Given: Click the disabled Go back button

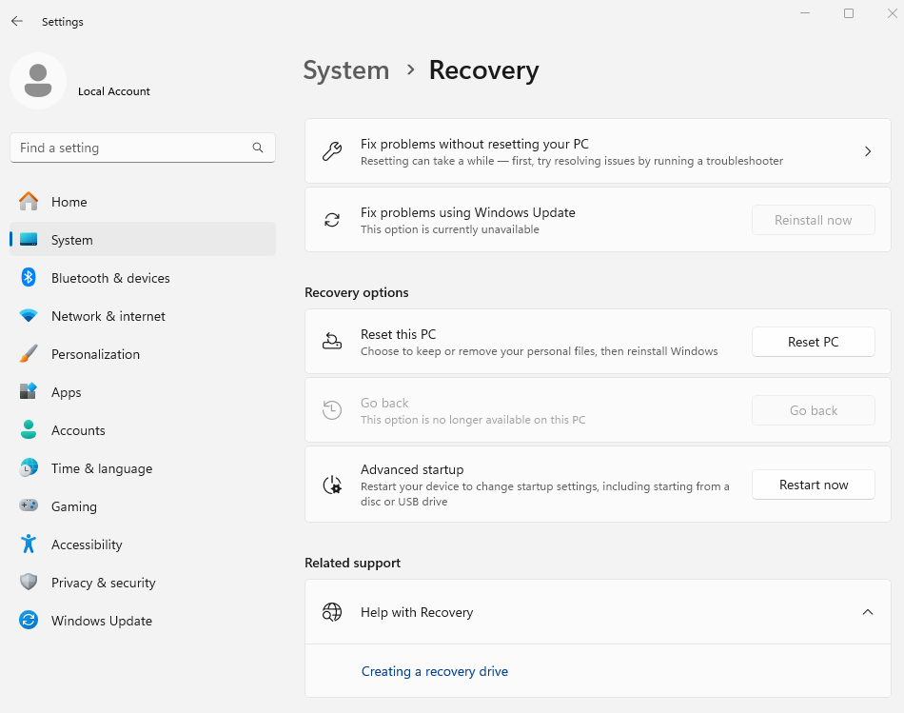Looking at the screenshot, I should [x=813, y=410].
